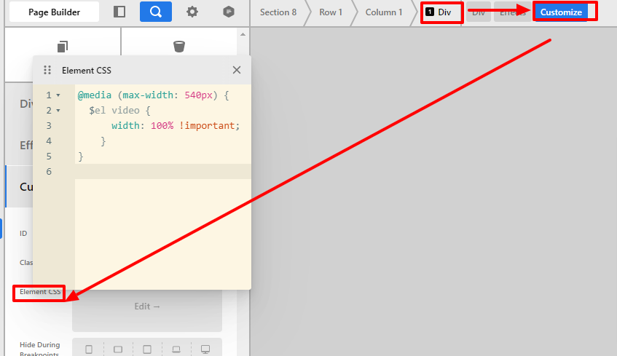Collapse code fold arrow on line 2
The height and width of the screenshot is (356, 617).
click(58, 111)
